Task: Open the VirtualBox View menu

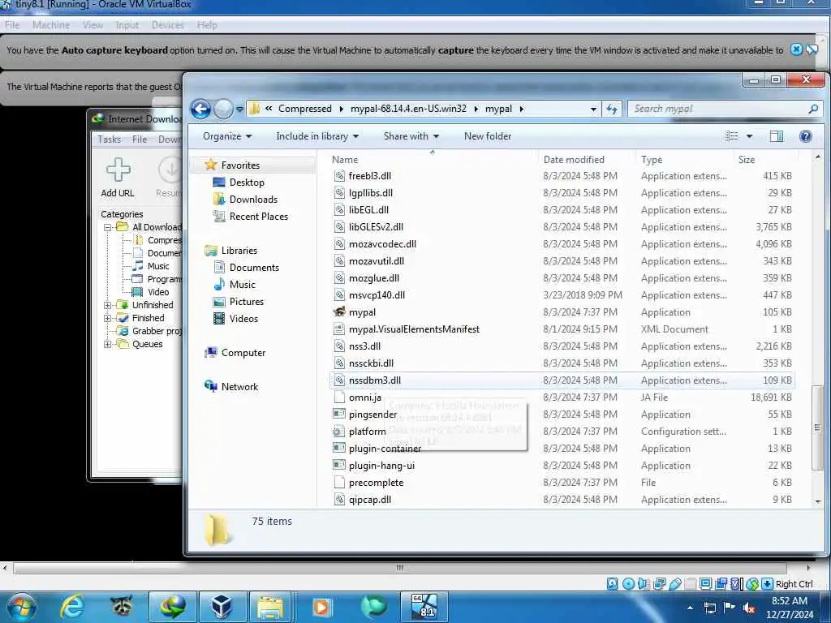Action: [93, 25]
